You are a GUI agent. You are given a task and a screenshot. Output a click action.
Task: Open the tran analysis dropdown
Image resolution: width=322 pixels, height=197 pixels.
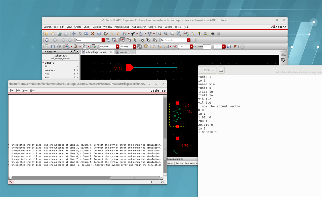pos(191,47)
